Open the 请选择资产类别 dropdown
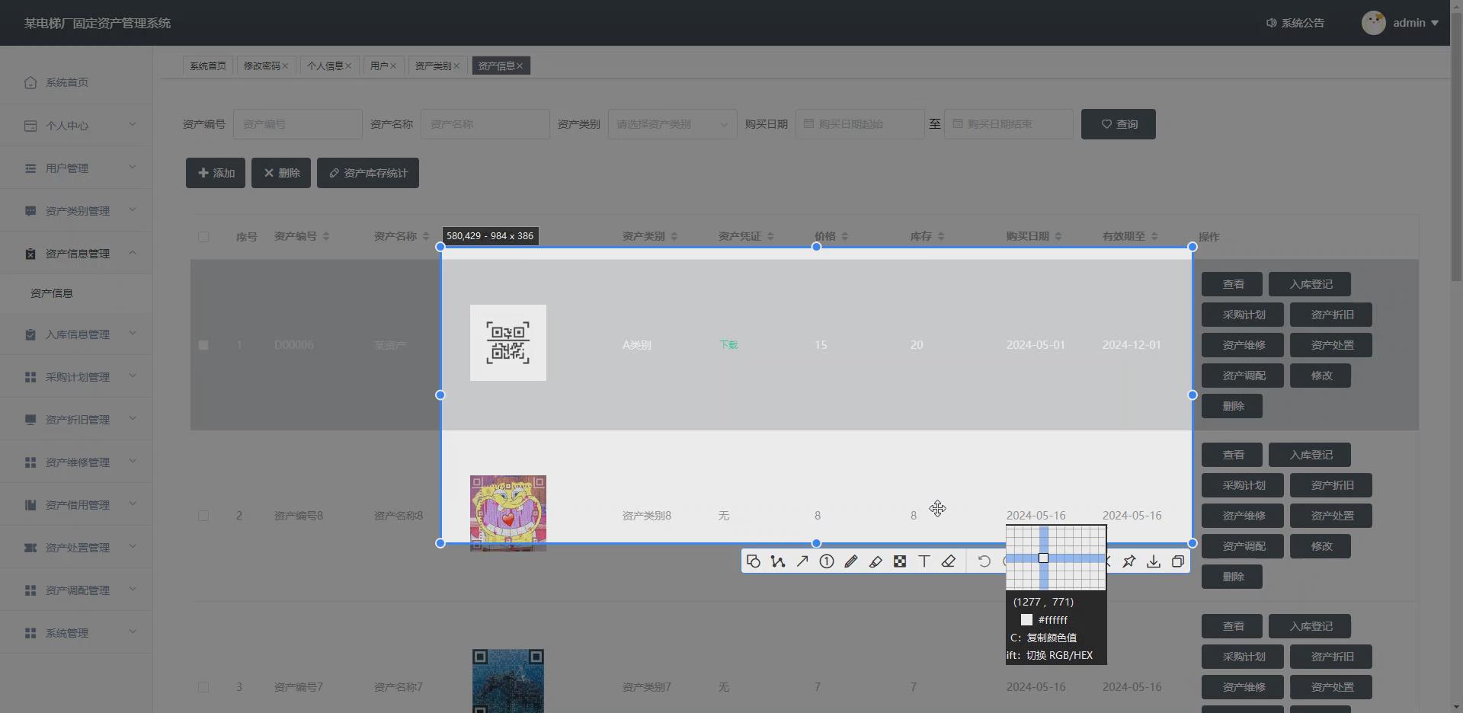1463x713 pixels. coord(672,124)
